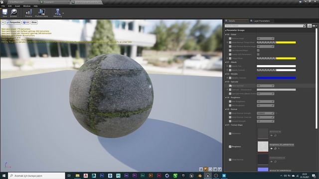Uncheck the Roughness texture map override checkbox
Viewport: 319px width, 179px height.
tap(230, 147)
